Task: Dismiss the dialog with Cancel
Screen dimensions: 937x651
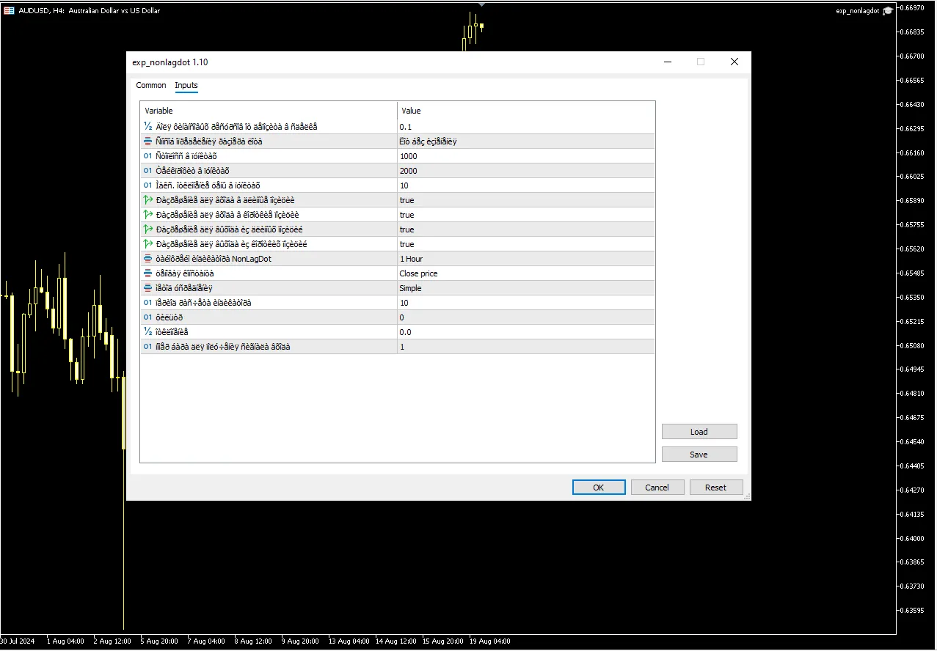Action: point(657,488)
